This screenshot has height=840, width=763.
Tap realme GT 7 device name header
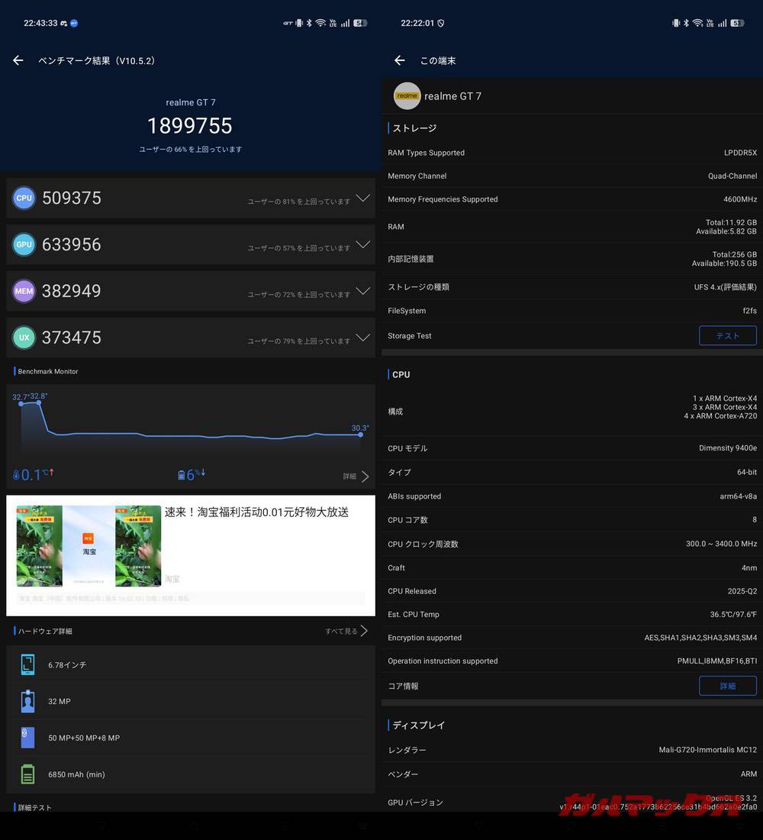453,96
